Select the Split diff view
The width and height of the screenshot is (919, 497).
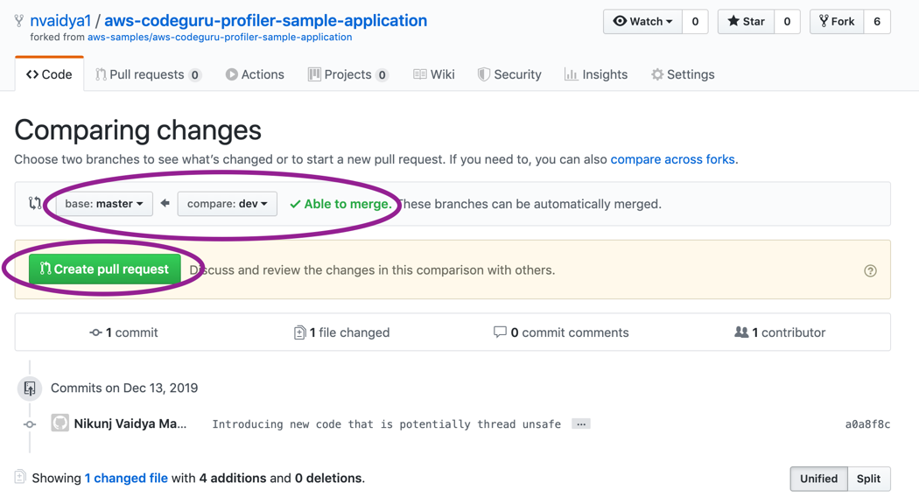coord(868,479)
